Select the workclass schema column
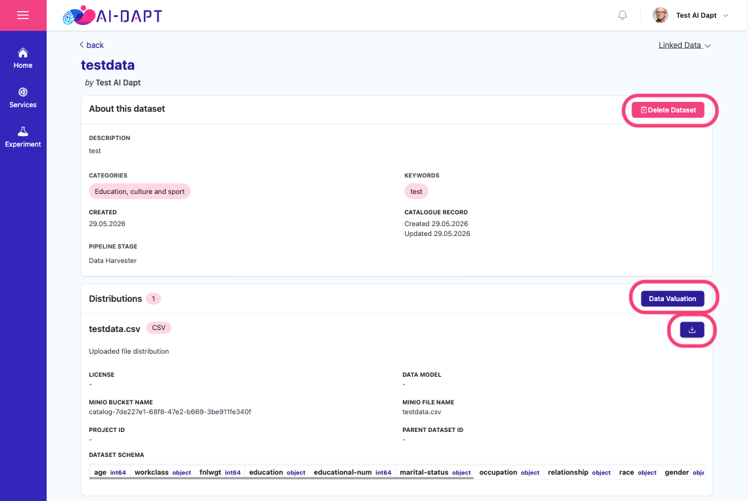The width and height of the screenshot is (748, 501). pyautogui.click(x=162, y=472)
